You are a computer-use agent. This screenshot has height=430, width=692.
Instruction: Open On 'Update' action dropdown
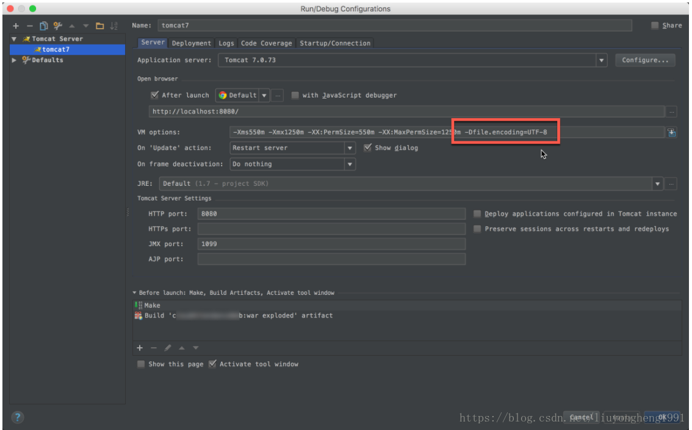coord(292,148)
